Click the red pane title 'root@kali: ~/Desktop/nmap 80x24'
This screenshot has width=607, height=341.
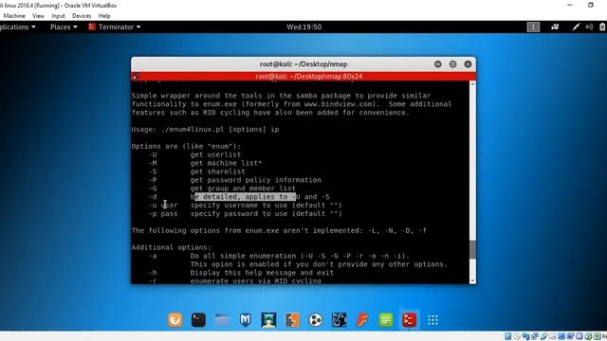tap(309, 76)
